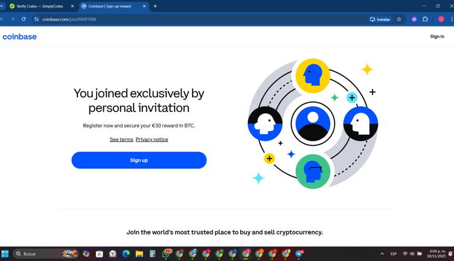
Task: Open a new browser tab
Action: tap(155, 6)
